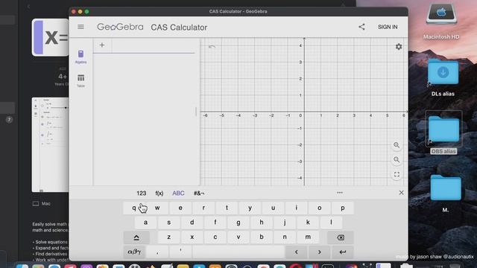Tap the c key

click(215, 237)
